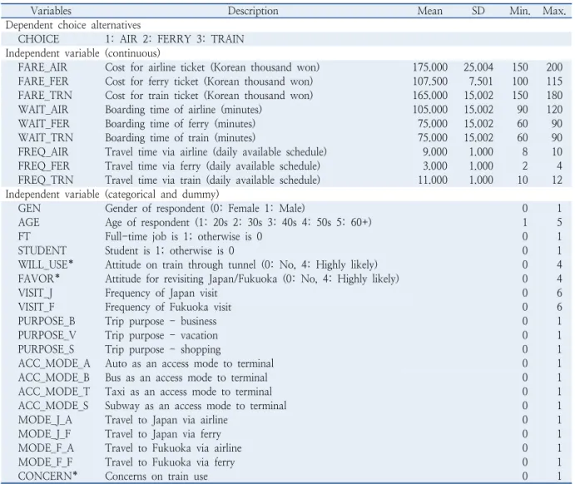Click the mean value 165.000

430,96
